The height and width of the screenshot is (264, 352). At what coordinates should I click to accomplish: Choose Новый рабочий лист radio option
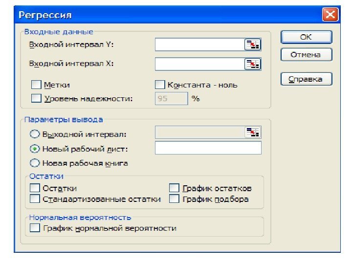pos(35,149)
